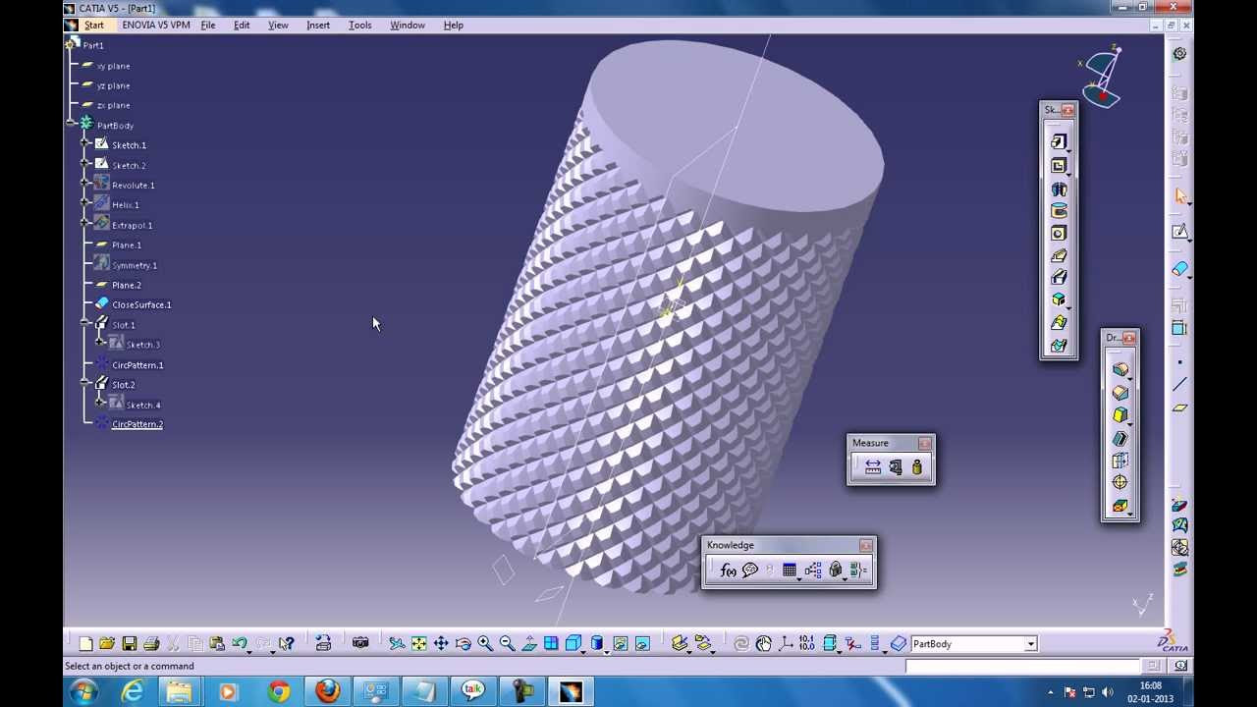Select the Slot tool icon
1257x707 pixels.
tap(1059, 277)
